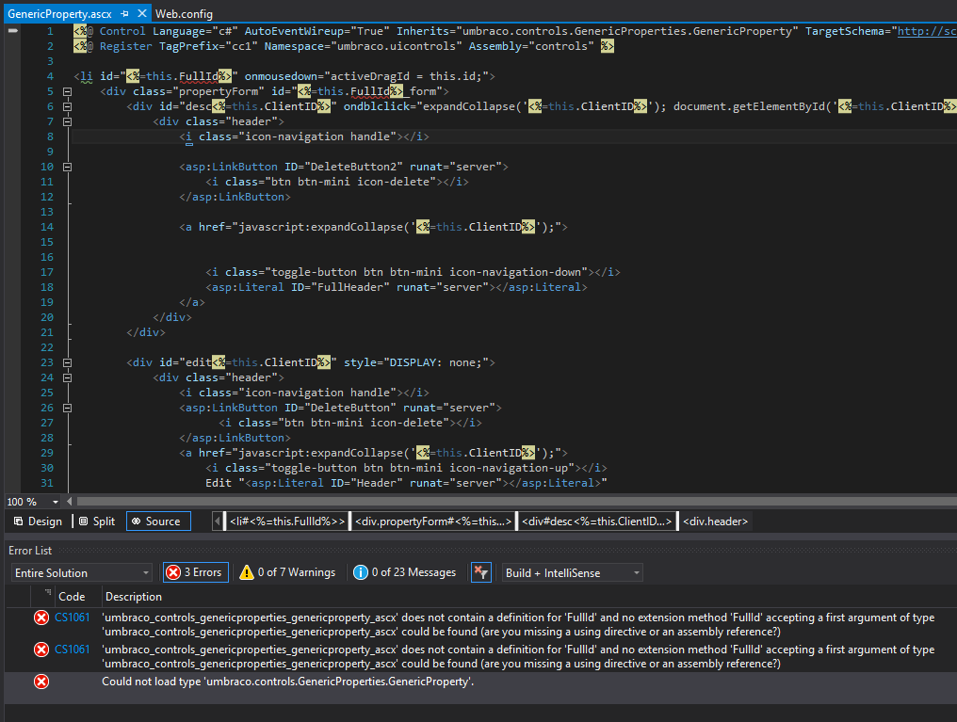957x722 pixels.
Task: Collapse the propertyForm div outline on line 5
Action: tap(67, 91)
